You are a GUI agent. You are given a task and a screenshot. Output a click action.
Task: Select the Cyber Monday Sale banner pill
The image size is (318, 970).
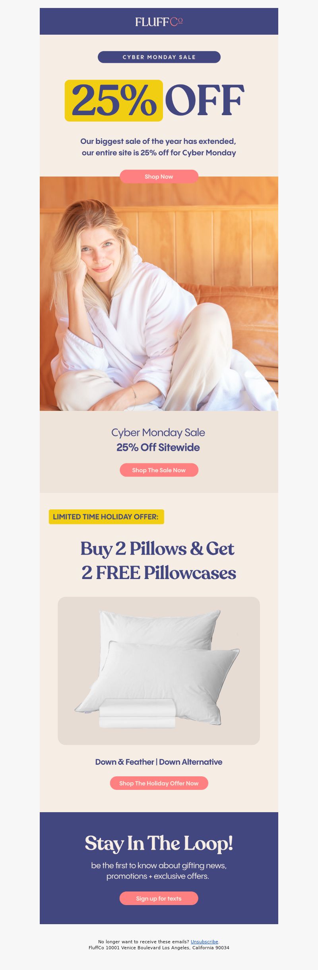159,57
